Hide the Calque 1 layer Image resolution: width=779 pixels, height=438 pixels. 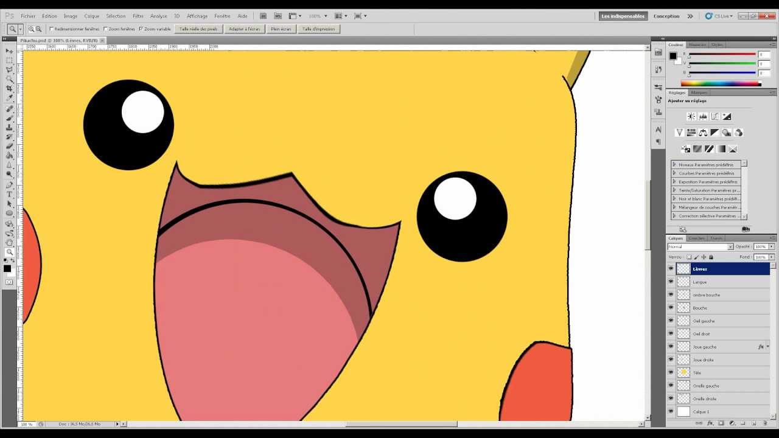[671, 411]
